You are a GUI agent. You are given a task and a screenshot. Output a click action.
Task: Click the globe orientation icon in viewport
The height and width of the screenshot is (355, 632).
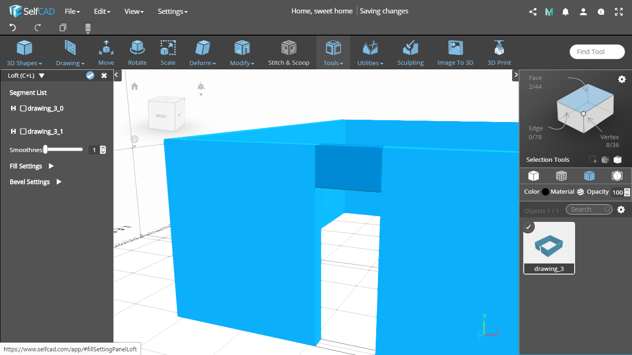tap(135, 139)
